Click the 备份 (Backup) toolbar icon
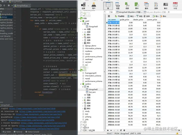 [166, 6]
